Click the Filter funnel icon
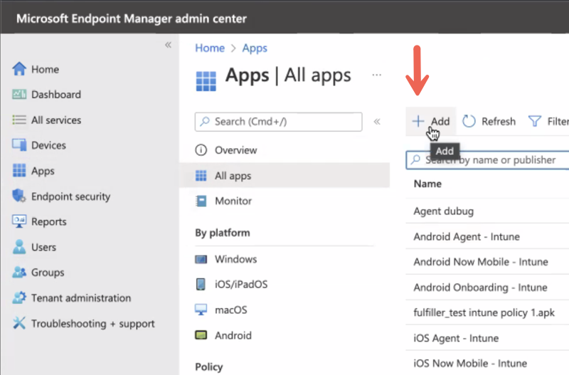569x375 pixels. (x=535, y=121)
